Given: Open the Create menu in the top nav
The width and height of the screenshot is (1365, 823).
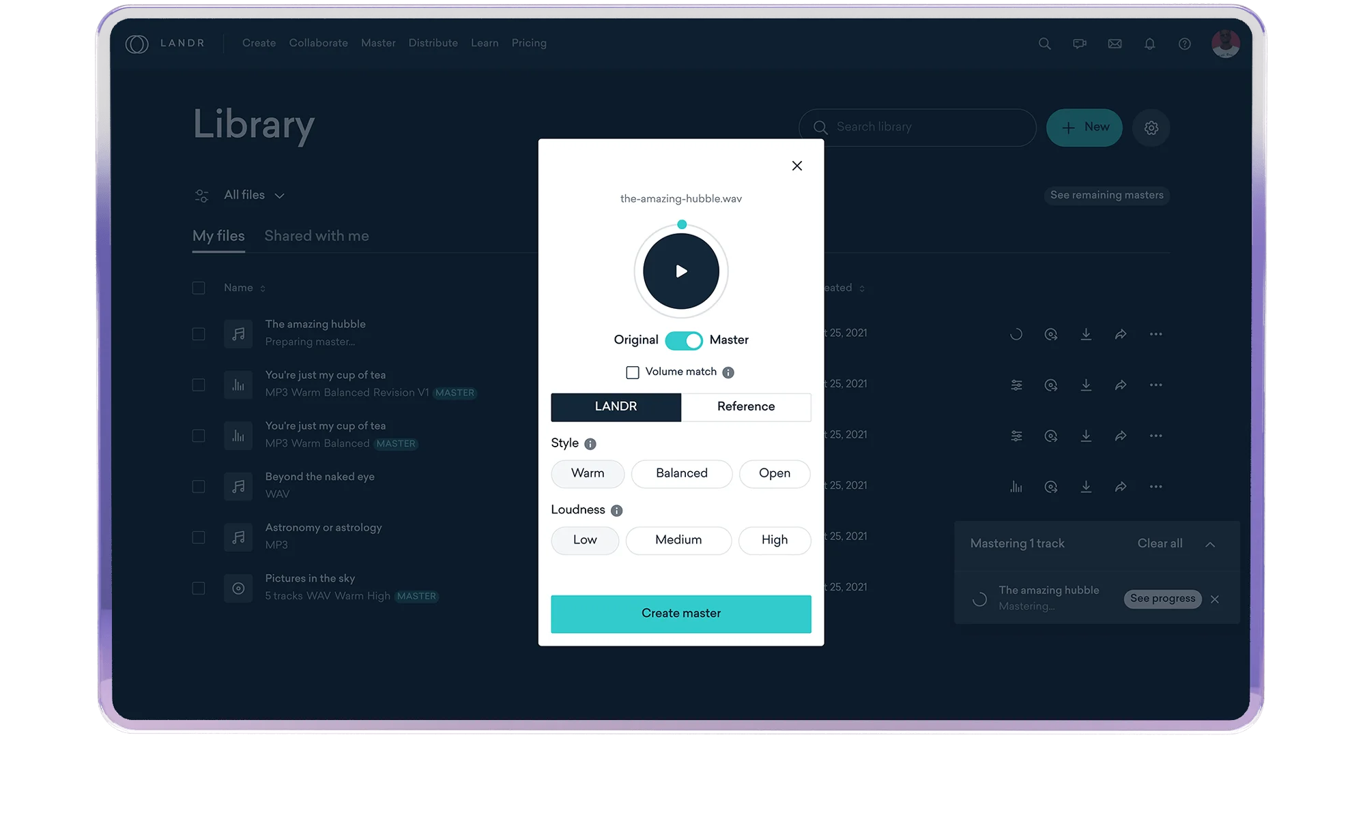Looking at the screenshot, I should pos(259,43).
